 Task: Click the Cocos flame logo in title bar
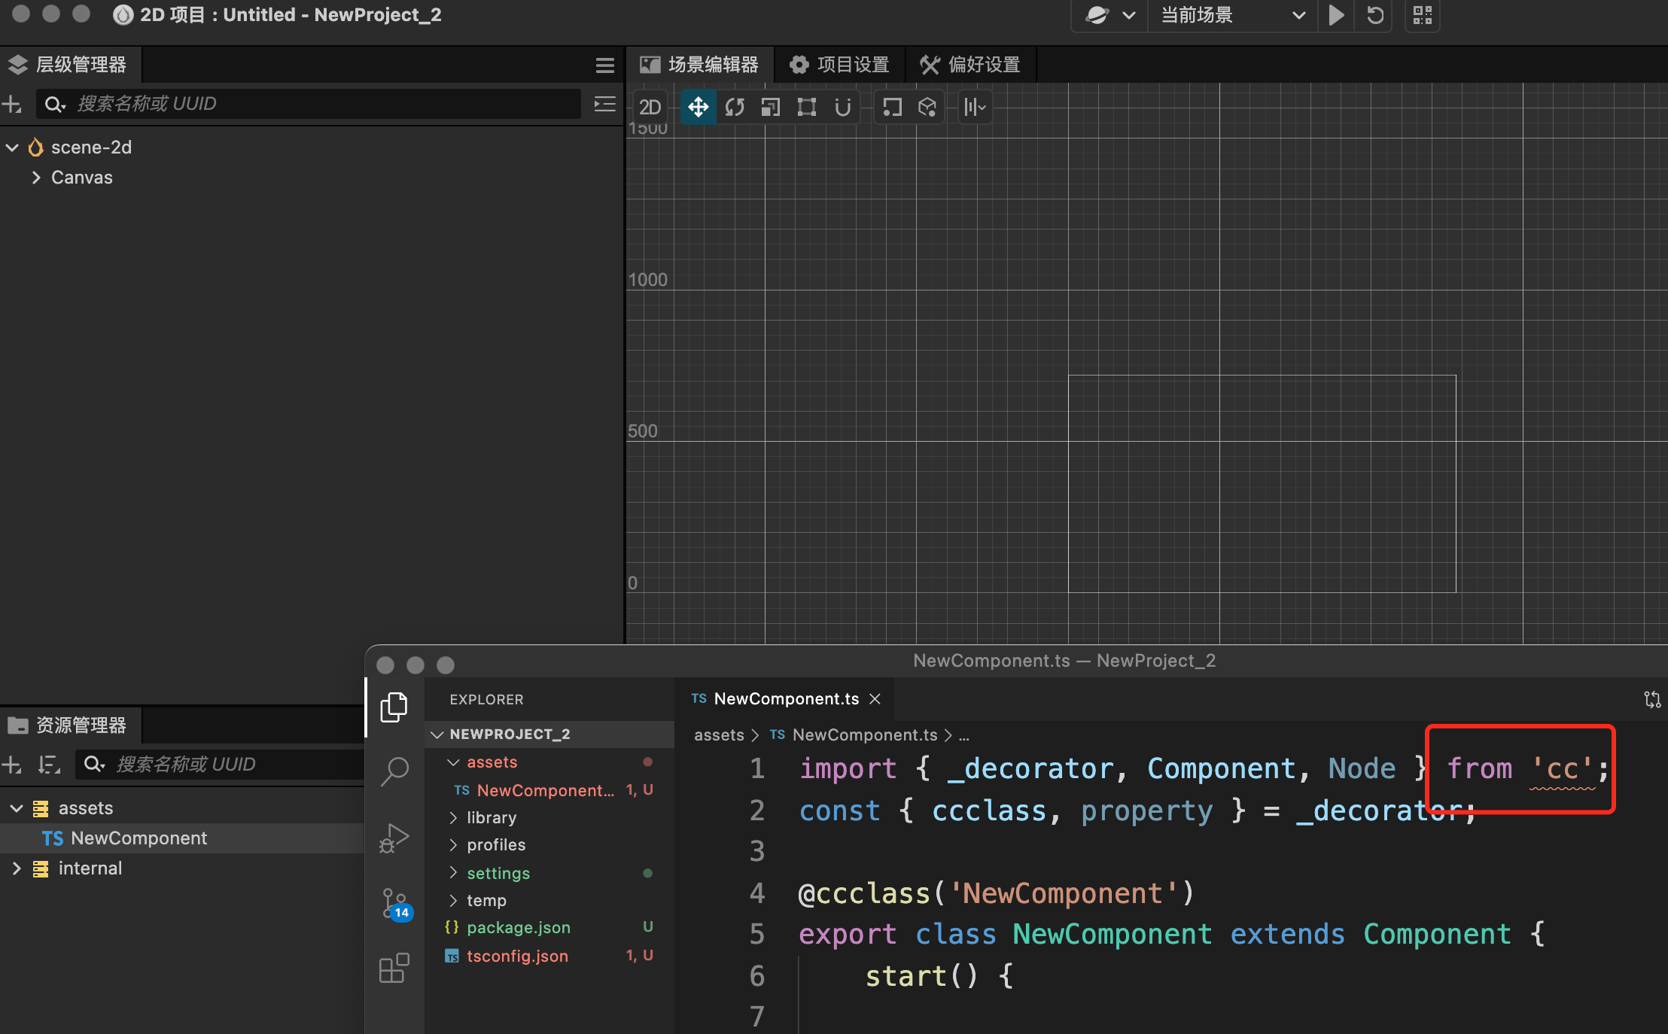(123, 15)
